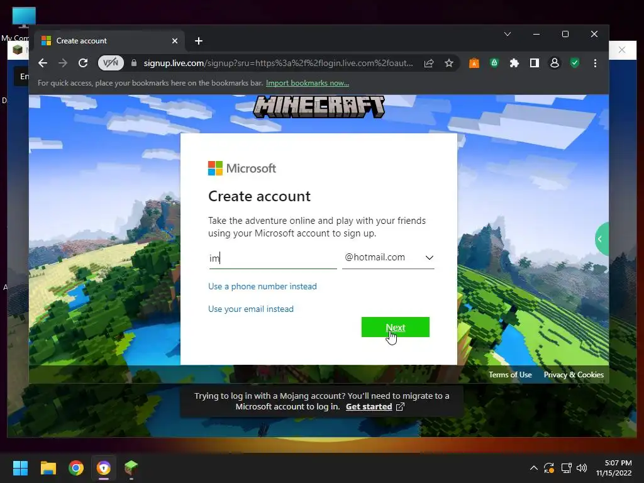Screen dimensions: 644x483
Task: Open the orange shopping bag extension
Action: [x=474, y=63]
